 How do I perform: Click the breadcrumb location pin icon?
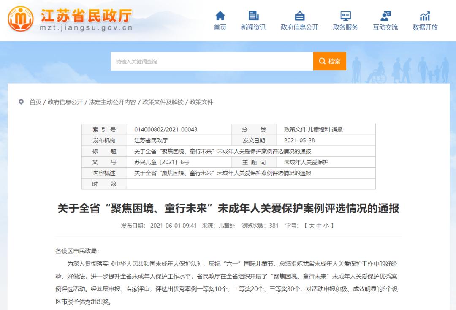point(21,102)
